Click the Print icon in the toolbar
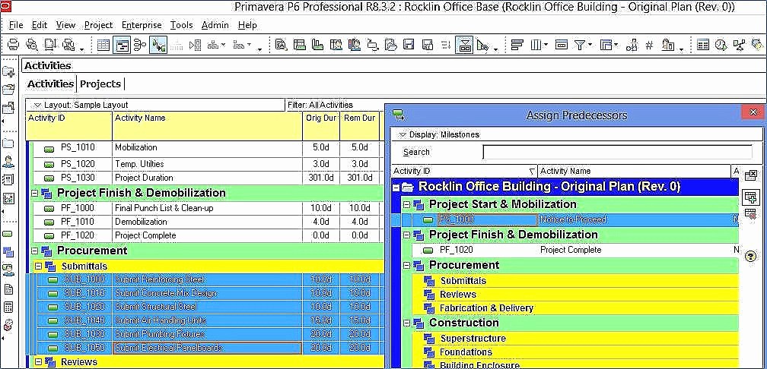 13,45
